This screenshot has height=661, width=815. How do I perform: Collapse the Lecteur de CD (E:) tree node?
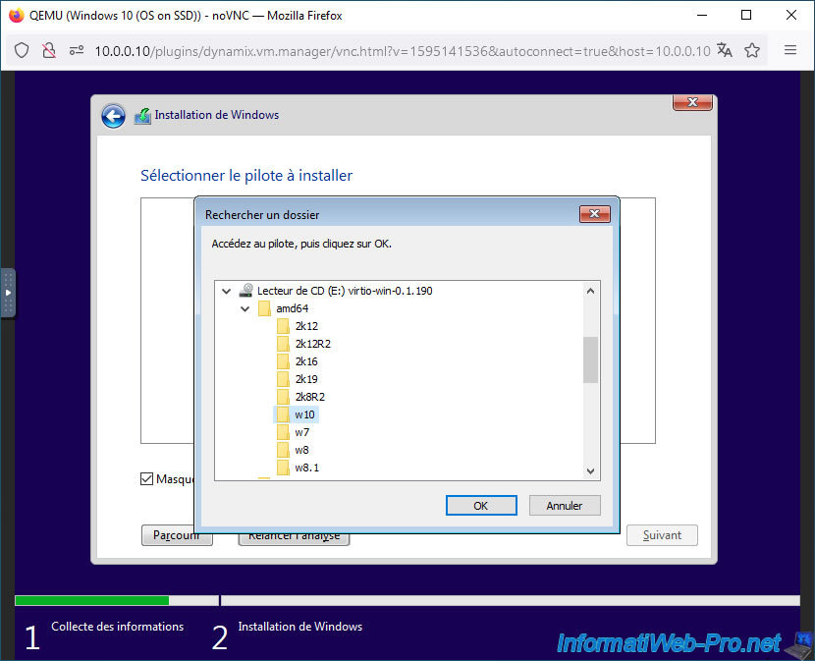click(226, 291)
